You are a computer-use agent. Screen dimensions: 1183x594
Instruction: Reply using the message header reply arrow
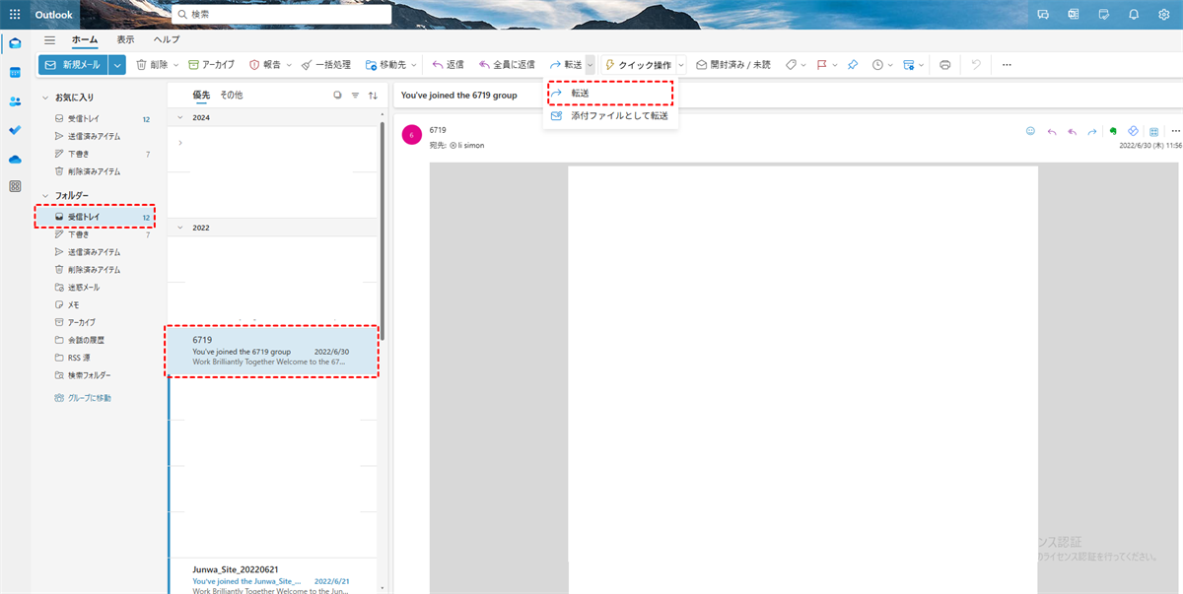[1052, 131]
